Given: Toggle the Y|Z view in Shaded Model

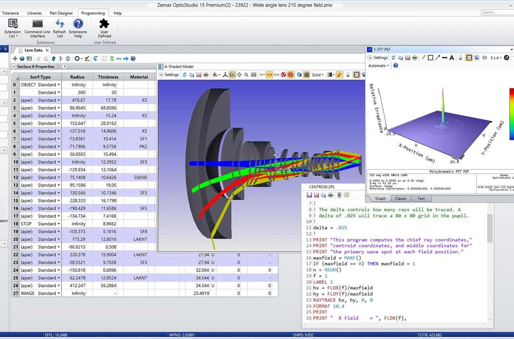Looking at the screenshot, I should [270, 75].
